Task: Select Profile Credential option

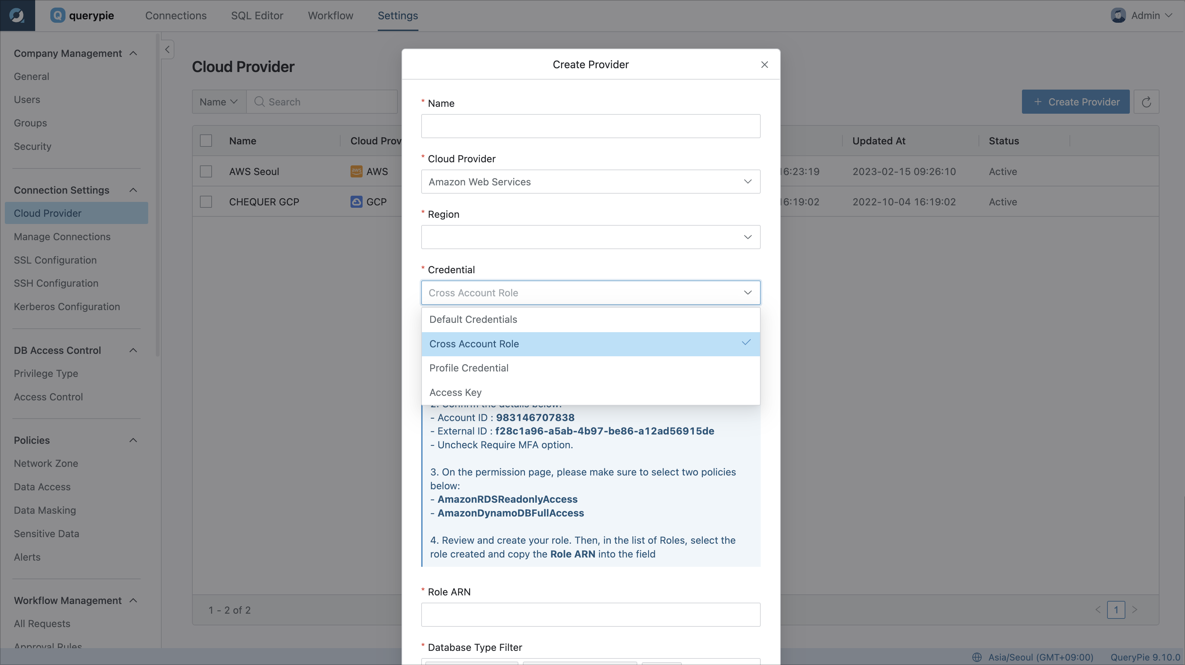Action: [591, 368]
